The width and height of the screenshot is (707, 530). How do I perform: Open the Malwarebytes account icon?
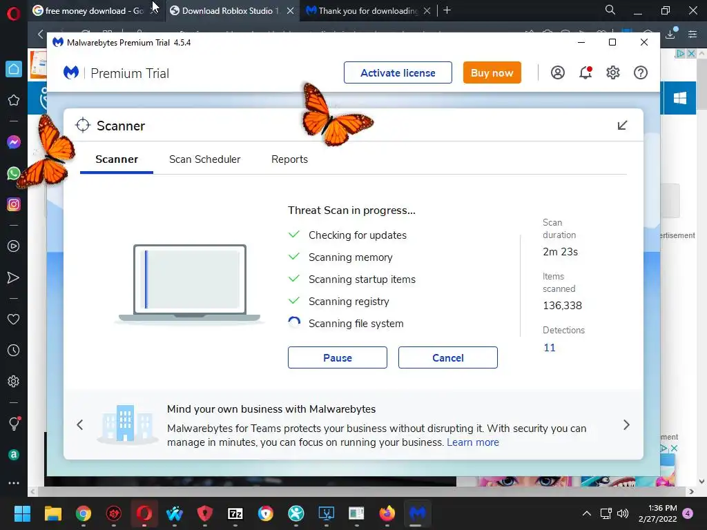tap(558, 72)
